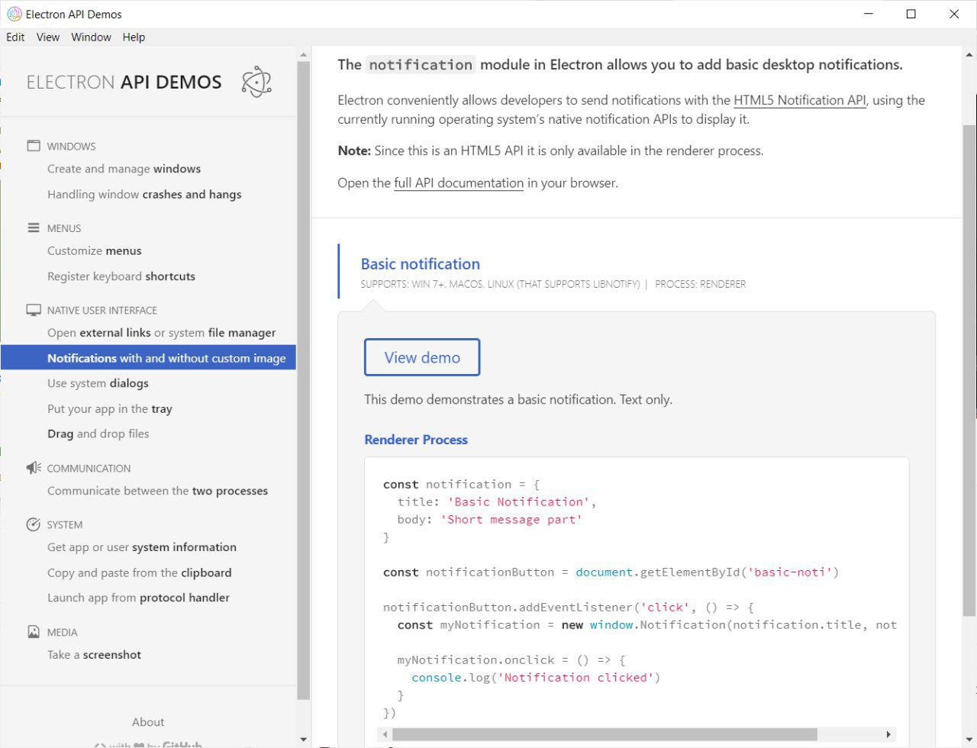Open Handling window crashes and hangs

(x=144, y=194)
